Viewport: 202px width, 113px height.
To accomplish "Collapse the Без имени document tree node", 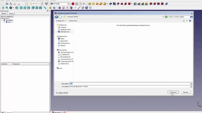I will 2,20.
